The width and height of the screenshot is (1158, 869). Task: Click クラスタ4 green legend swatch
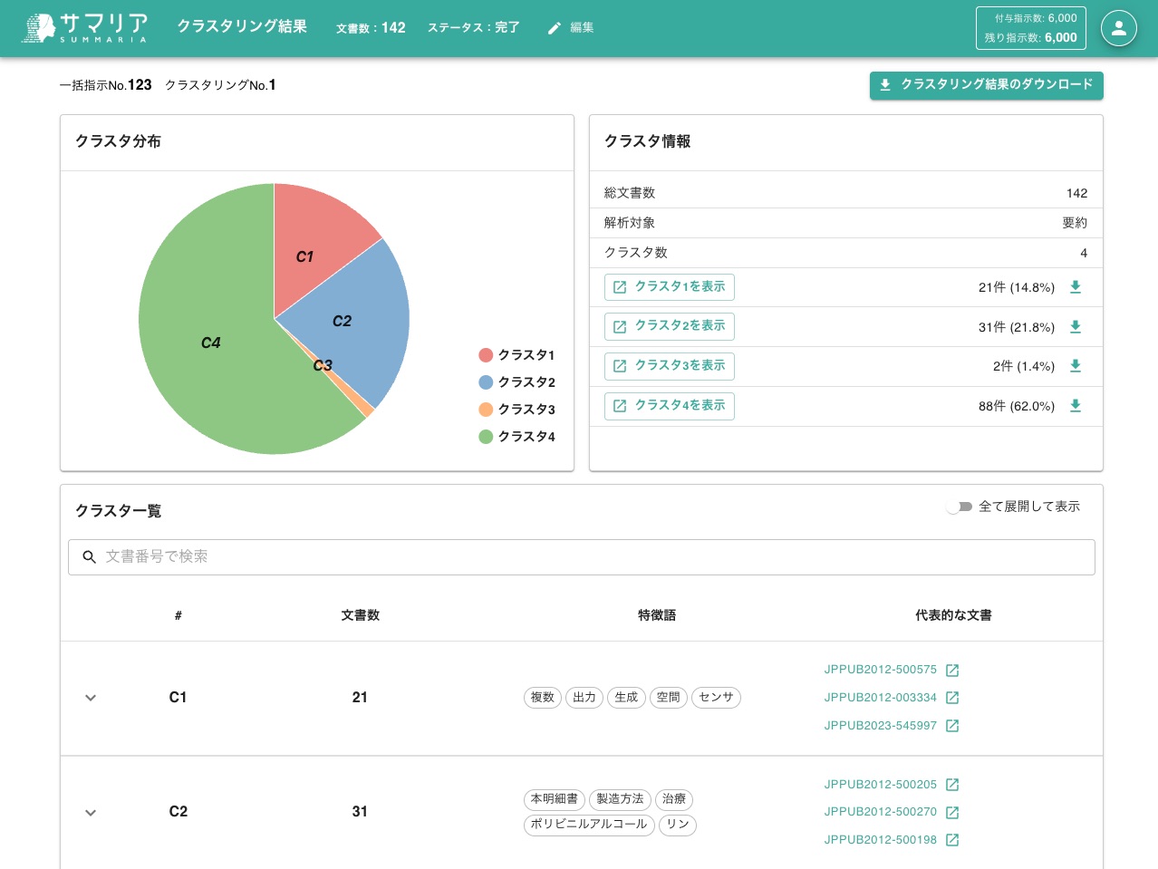click(486, 437)
